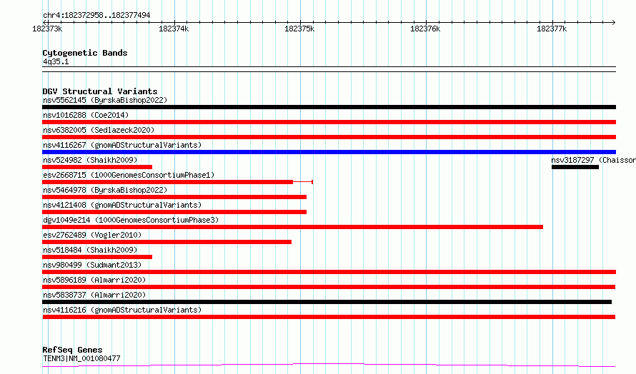Viewport: 636px width, 374px height.
Task: Click ruler position 182373k
Action: [x=47, y=29]
